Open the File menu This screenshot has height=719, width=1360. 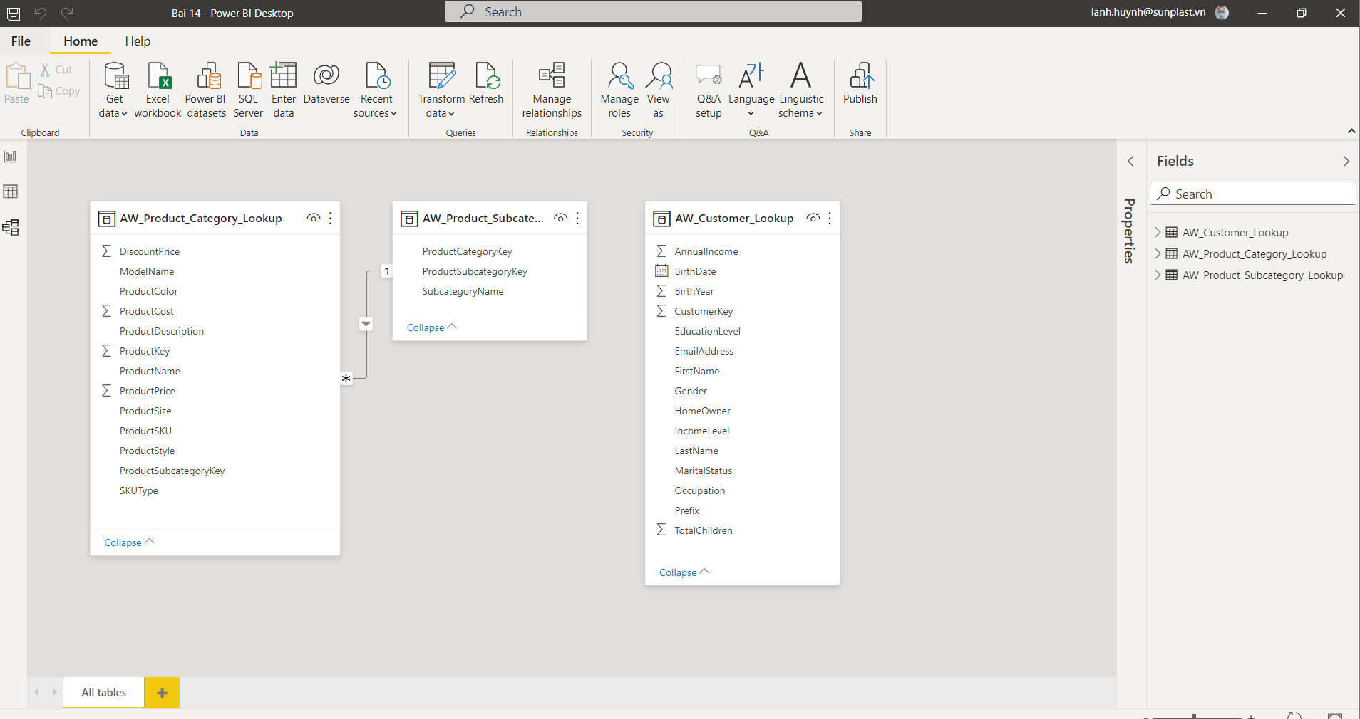click(x=21, y=41)
